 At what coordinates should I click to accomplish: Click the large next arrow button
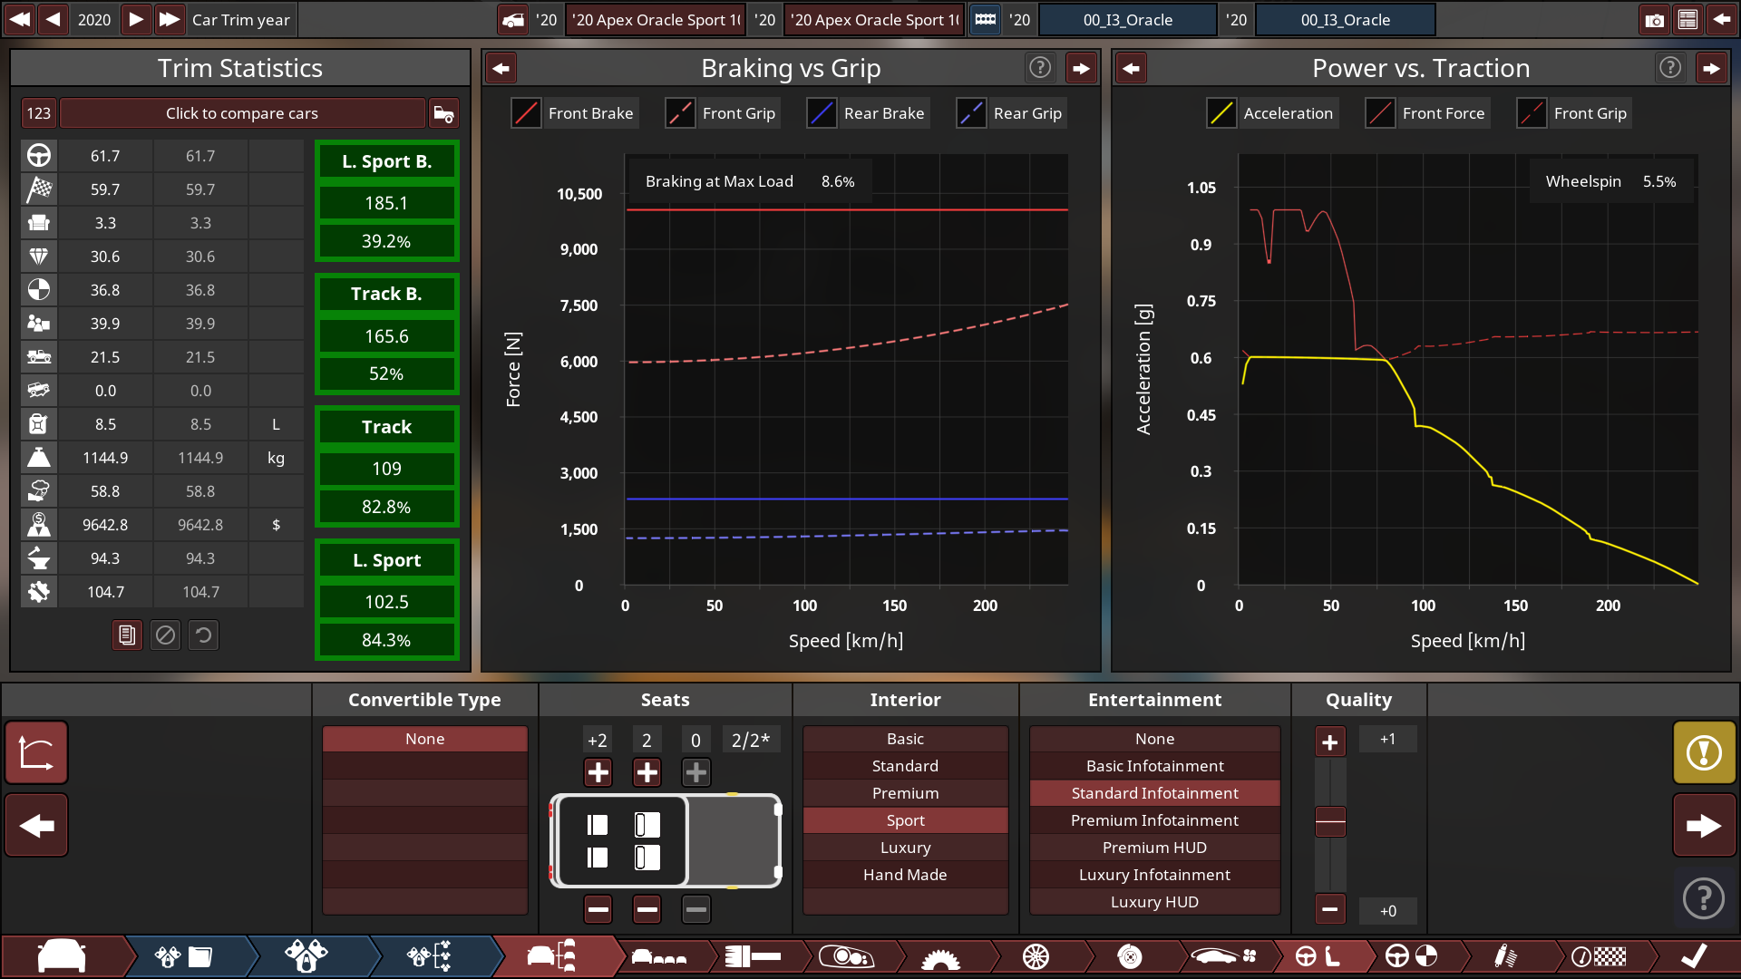click(1704, 825)
